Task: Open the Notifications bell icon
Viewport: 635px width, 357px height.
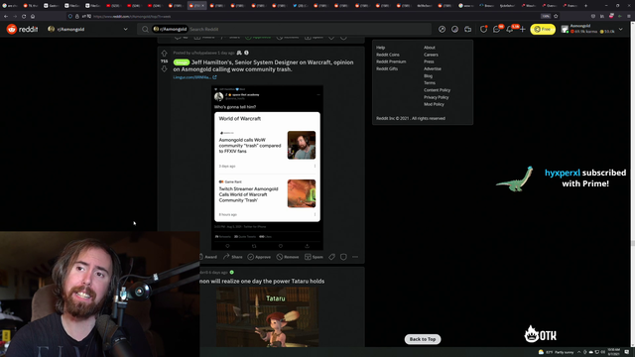Action: pos(509,29)
